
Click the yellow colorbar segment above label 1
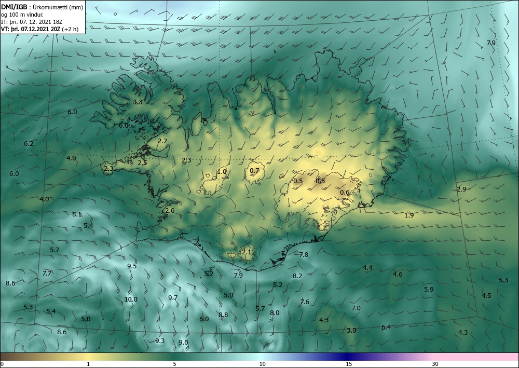point(88,357)
